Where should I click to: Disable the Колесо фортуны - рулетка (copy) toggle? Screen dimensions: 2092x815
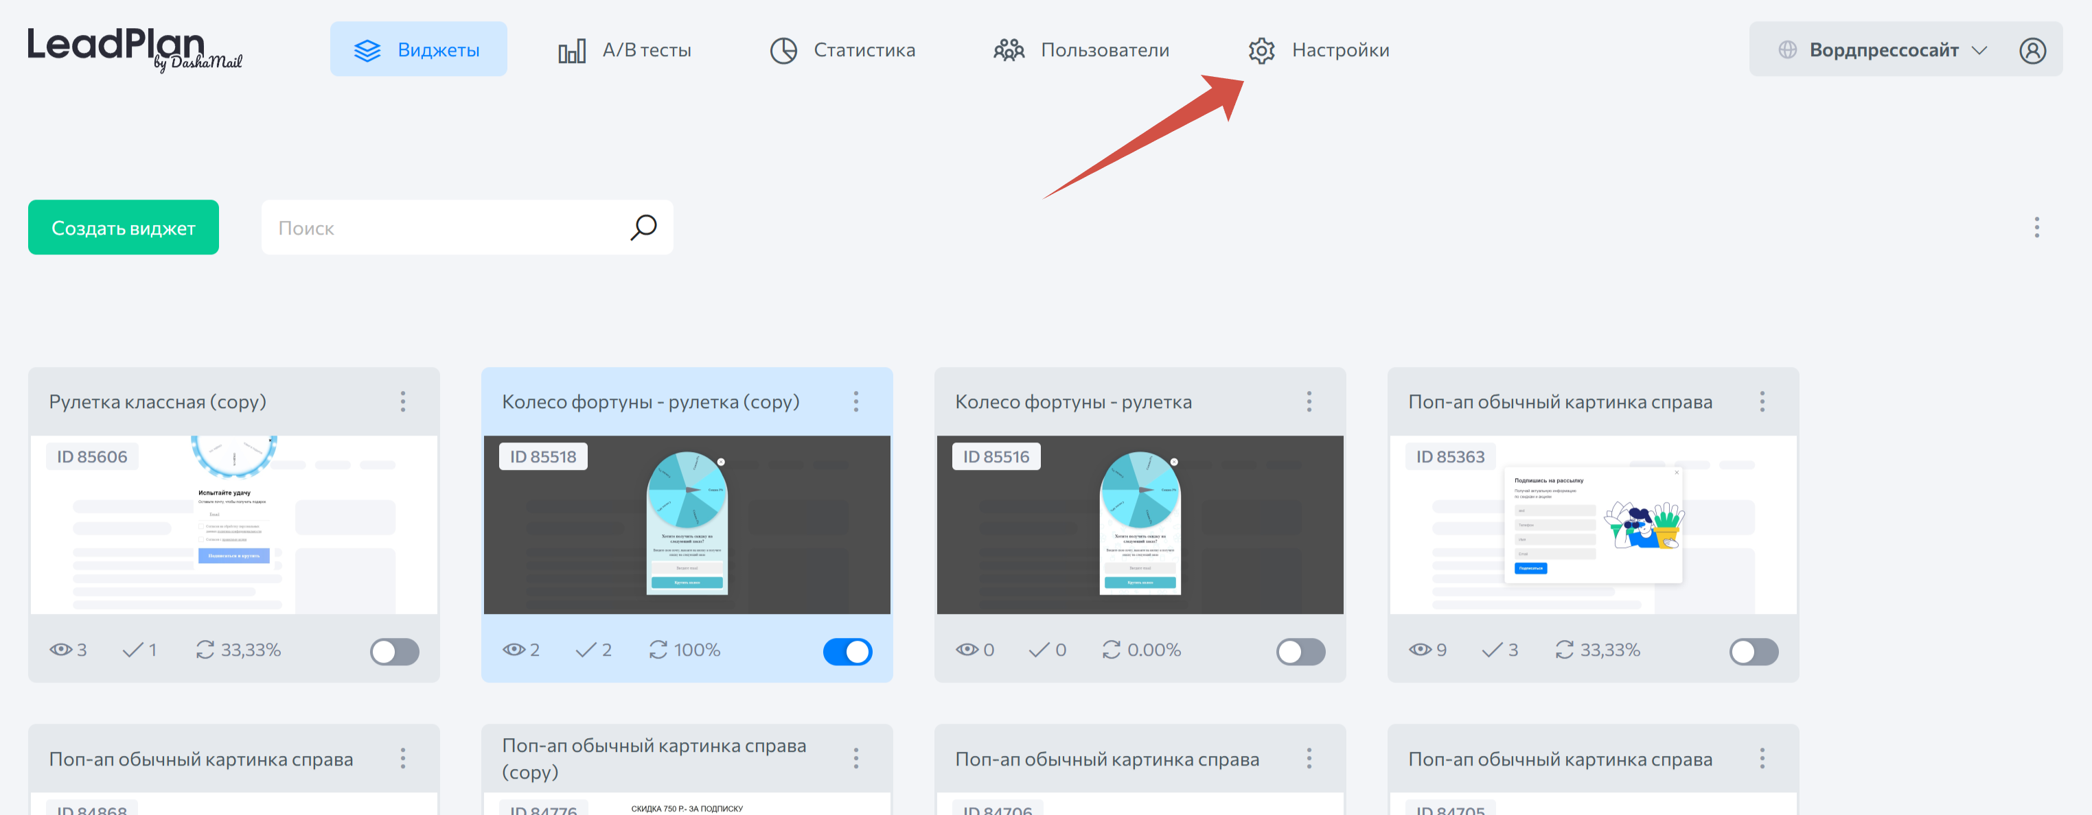(x=848, y=652)
